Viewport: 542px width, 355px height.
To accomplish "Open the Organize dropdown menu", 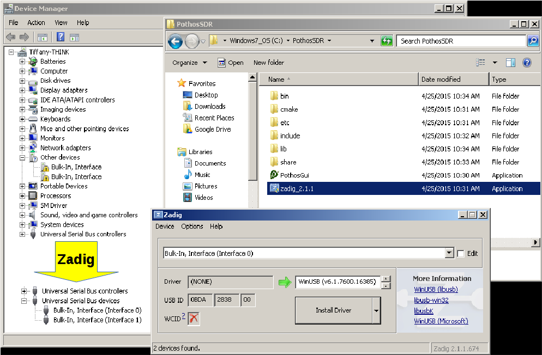I will click(189, 63).
